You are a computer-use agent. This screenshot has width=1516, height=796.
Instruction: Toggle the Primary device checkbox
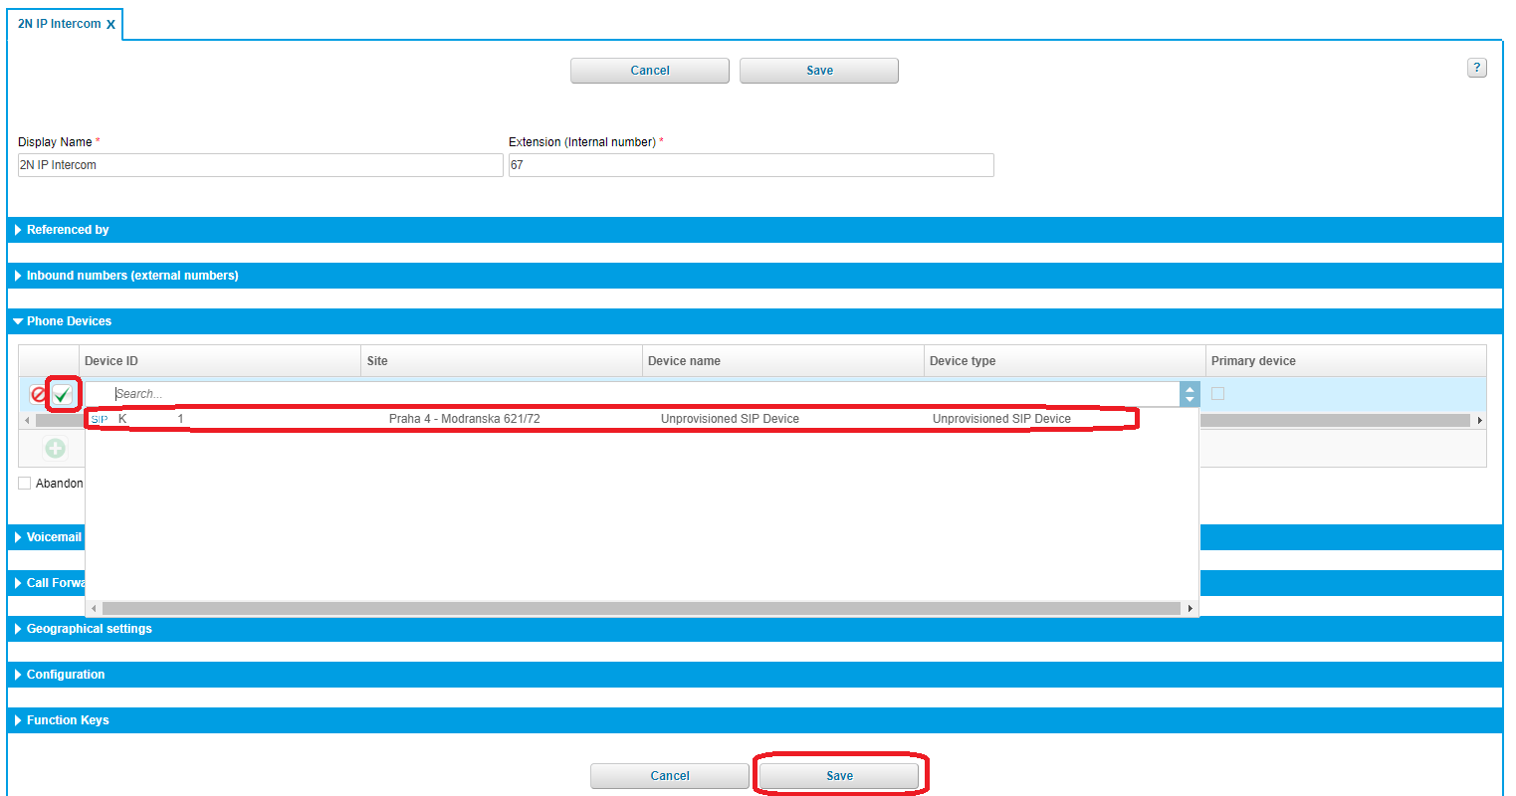click(x=1217, y=394)
